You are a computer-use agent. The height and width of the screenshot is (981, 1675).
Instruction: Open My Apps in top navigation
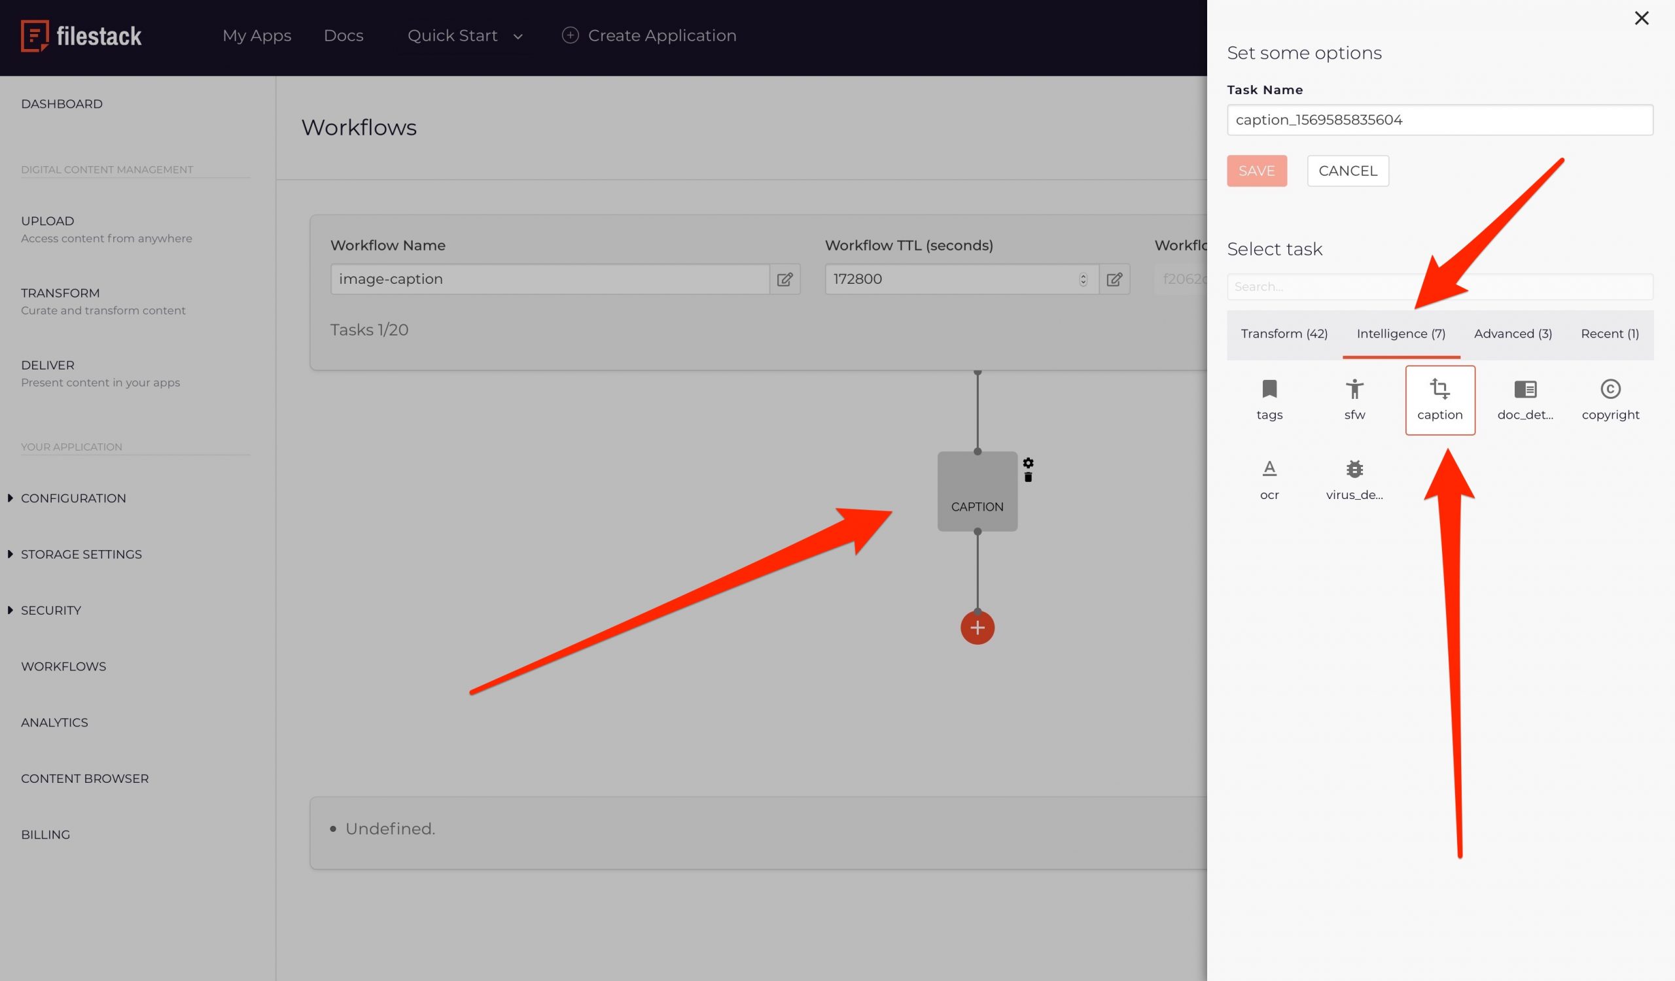(256, 36)
